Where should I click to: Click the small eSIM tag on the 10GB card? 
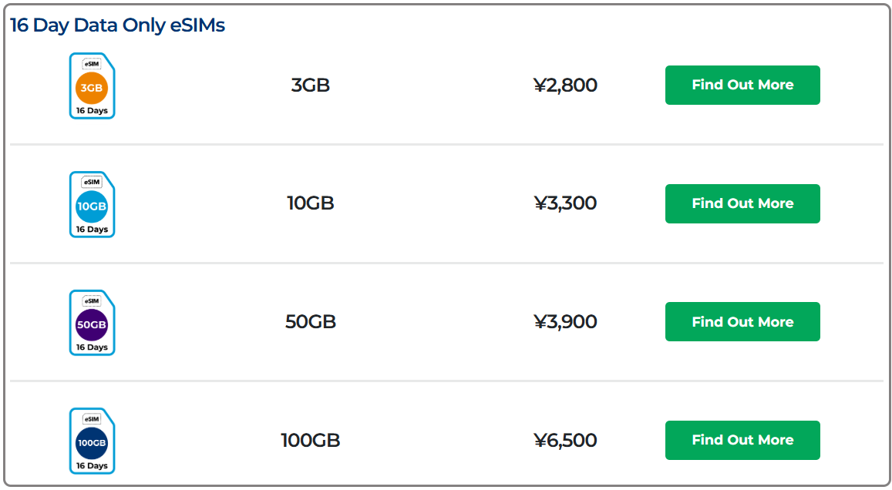92,183
